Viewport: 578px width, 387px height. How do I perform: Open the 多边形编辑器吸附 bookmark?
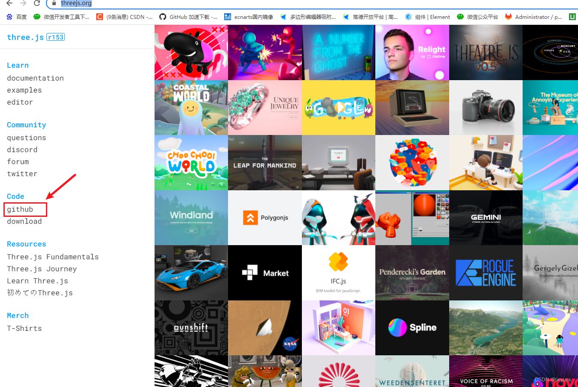click(308, 17)
